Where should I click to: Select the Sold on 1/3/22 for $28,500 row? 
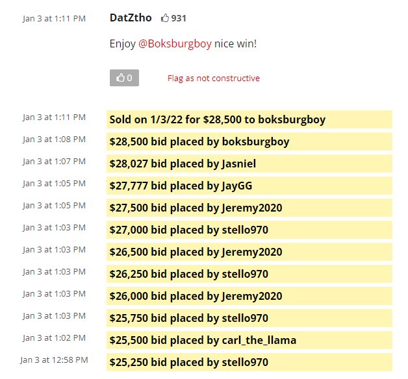coord(249,119)
